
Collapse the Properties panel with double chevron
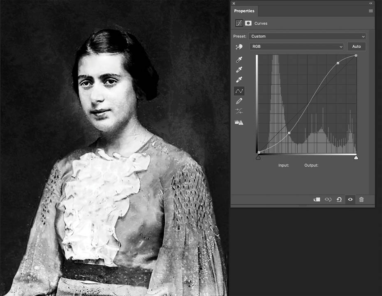pos(370,3)
